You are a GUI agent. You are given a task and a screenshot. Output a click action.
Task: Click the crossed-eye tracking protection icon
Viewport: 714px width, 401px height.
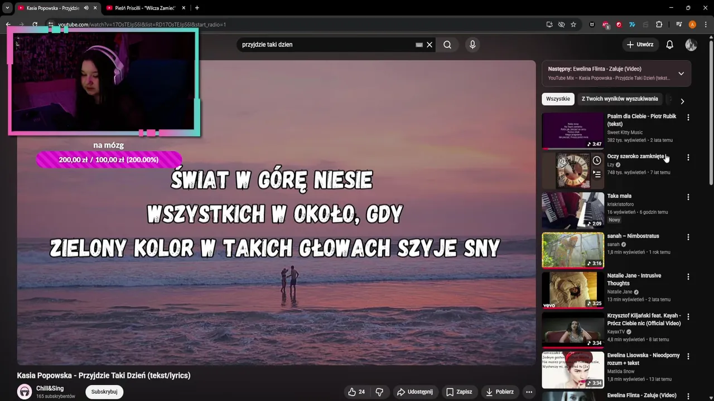coord(561,25)
